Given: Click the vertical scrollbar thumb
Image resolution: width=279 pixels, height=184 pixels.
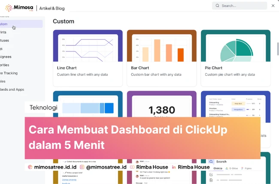Looking at the screenshot, I should [x=278, y=49].
